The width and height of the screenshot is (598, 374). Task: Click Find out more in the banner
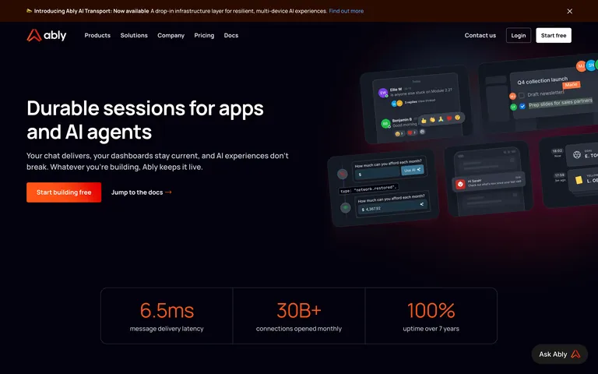click(346, 11)
